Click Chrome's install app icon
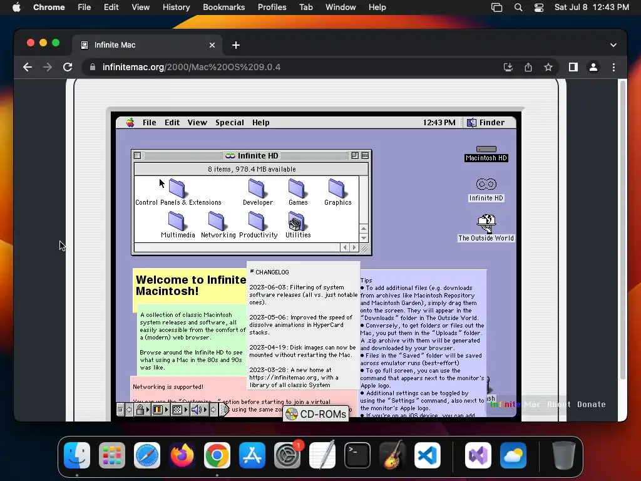This screenshot has height=481, width=641. pos(508,67)
